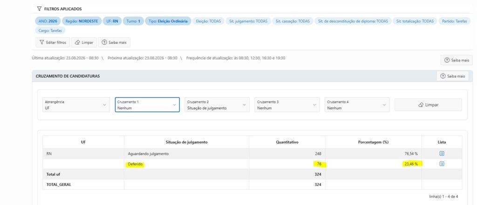Click the TOTAL_GERAL row label
Image resolution: width=477 pixels, height=205 pixels.
59,185
